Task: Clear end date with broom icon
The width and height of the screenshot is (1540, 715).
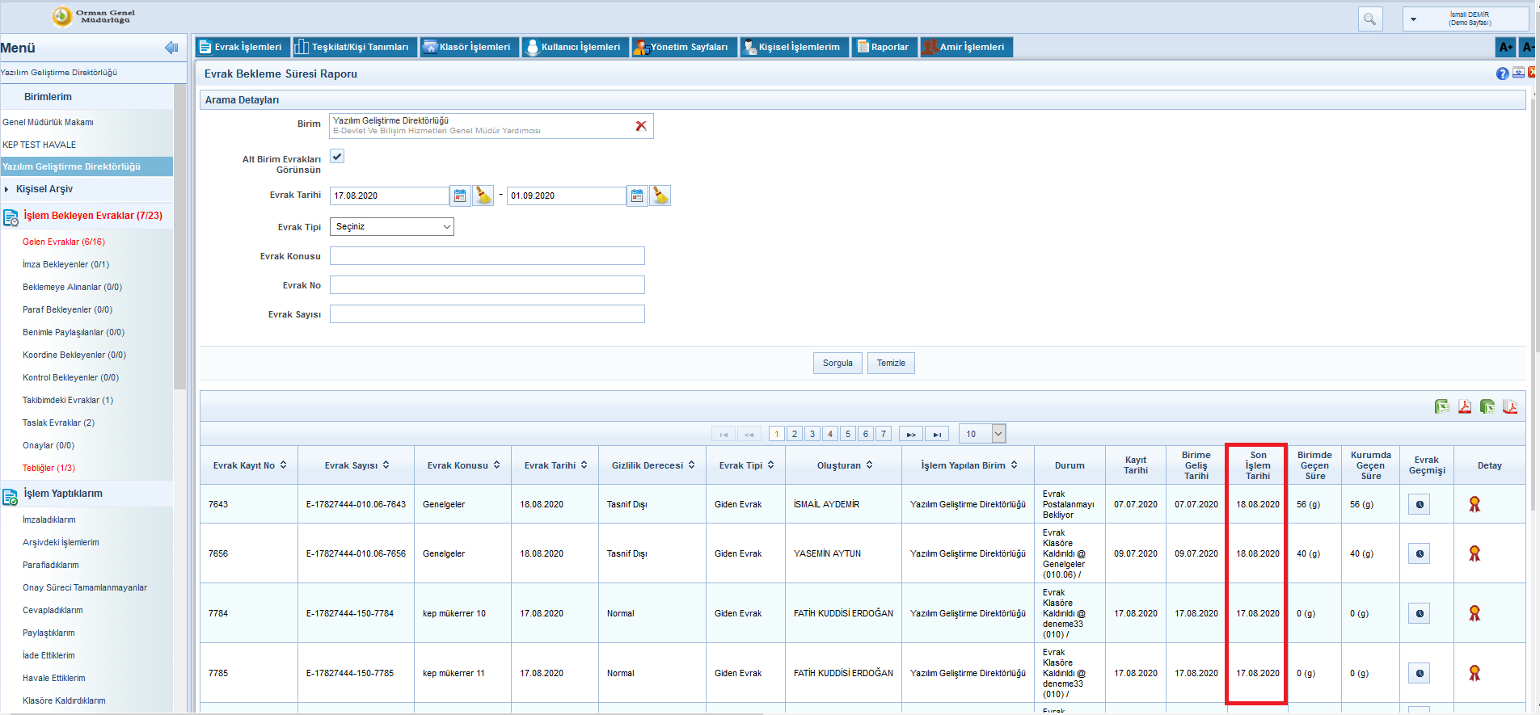Action: point(660,196)
